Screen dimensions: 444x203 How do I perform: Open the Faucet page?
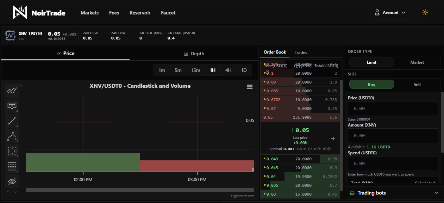pyautogui.click(x=168, y=13)
